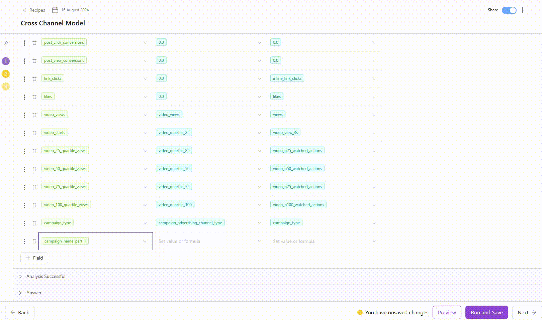
Task: Select the video_p25_watched_actions tag
Action: [x=297, y=151]
